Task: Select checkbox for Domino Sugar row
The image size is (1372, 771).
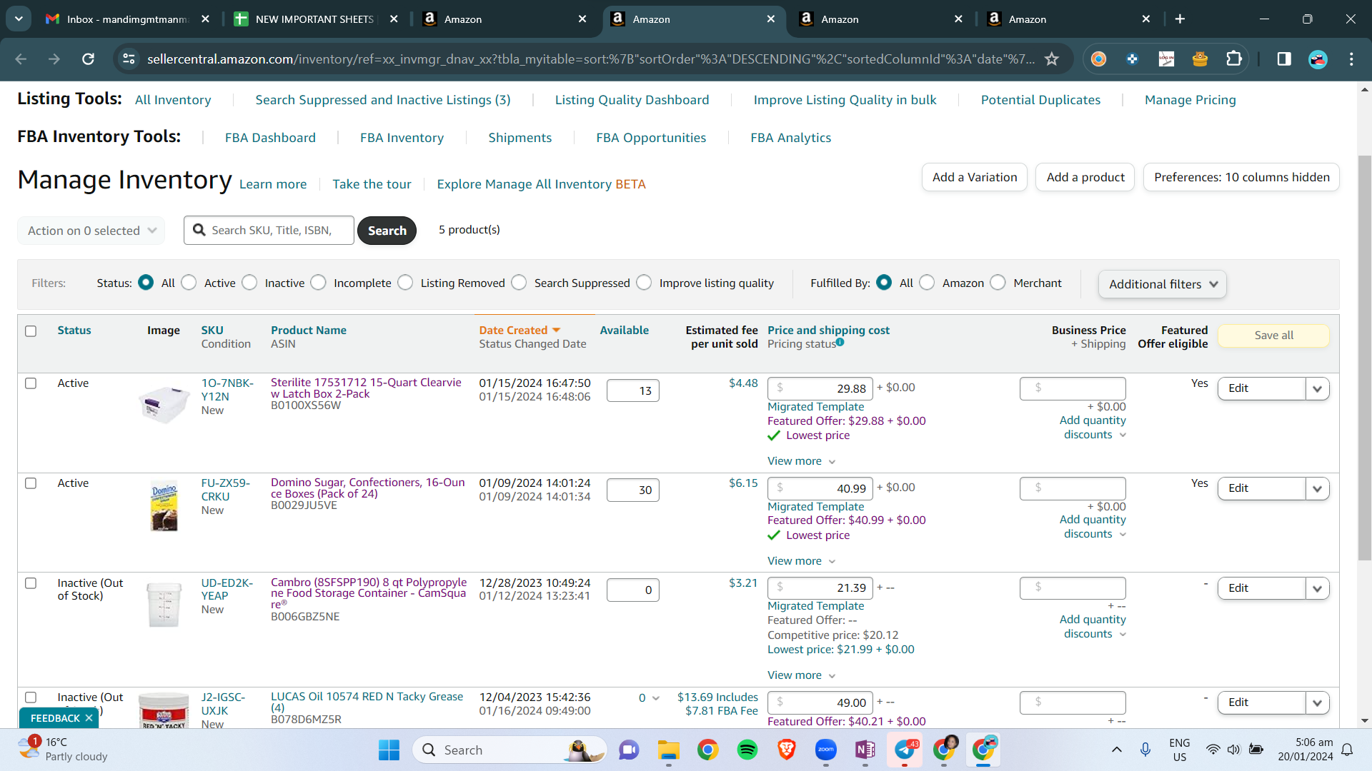Action: [x=31, y=483]
